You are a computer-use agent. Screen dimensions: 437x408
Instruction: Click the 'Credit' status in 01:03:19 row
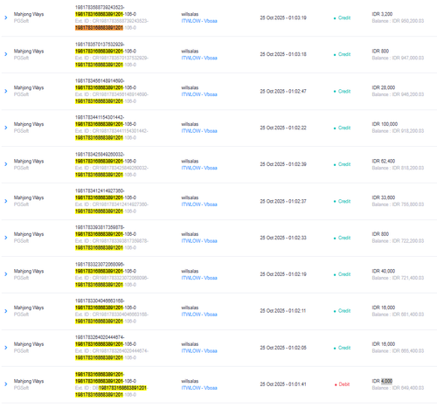pos(344,17)
